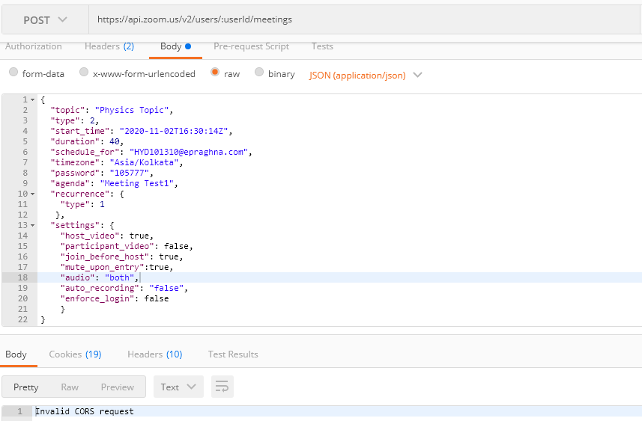Open the response Cookies (19) tab
The width and height of the screenshot is (642, 421).
pyautogui.click(x=75, y=354)
